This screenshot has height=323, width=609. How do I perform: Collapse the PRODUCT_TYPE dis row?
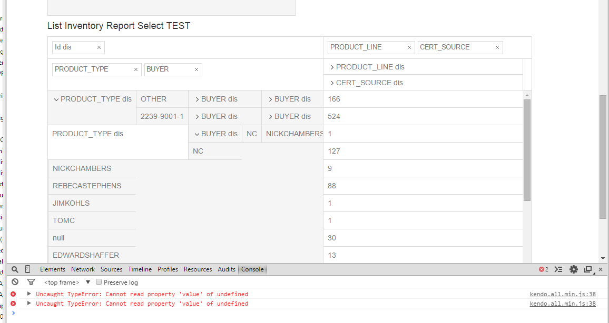[56, 99]
